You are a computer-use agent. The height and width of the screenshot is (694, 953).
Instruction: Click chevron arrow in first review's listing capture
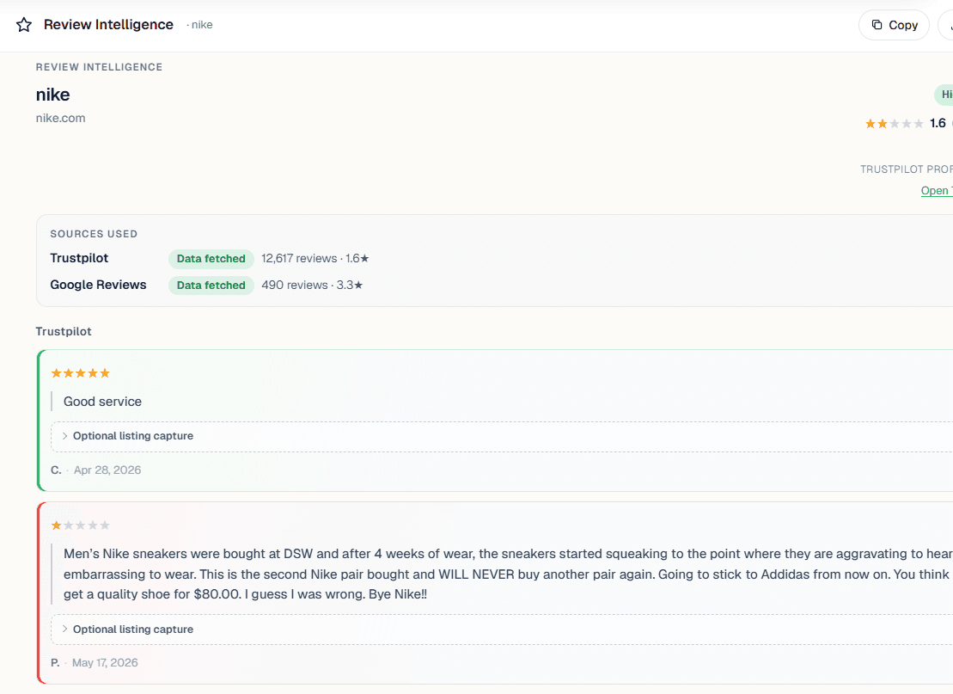click(x=64, y=436)
